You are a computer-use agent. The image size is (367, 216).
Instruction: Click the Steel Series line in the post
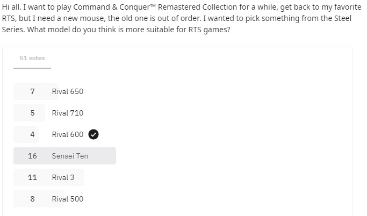tap(177, 18)
